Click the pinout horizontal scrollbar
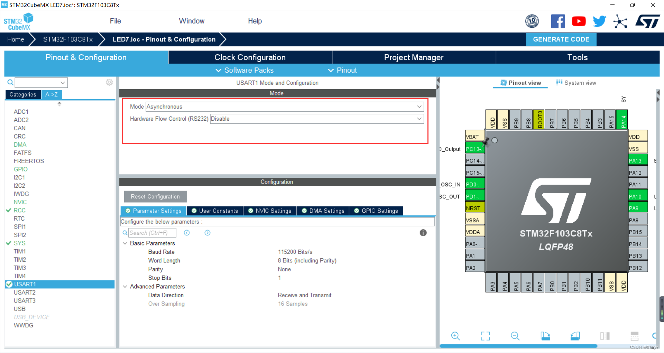The image size is (664, 353). (518, 346)
